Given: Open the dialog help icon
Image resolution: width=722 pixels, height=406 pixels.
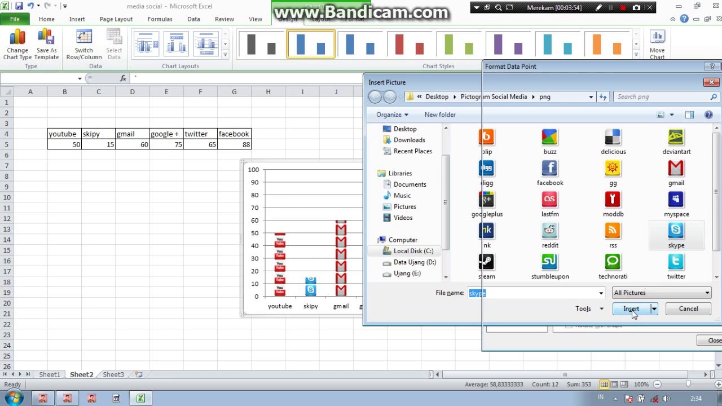Looking at the screenshot, I should point(708,114).
